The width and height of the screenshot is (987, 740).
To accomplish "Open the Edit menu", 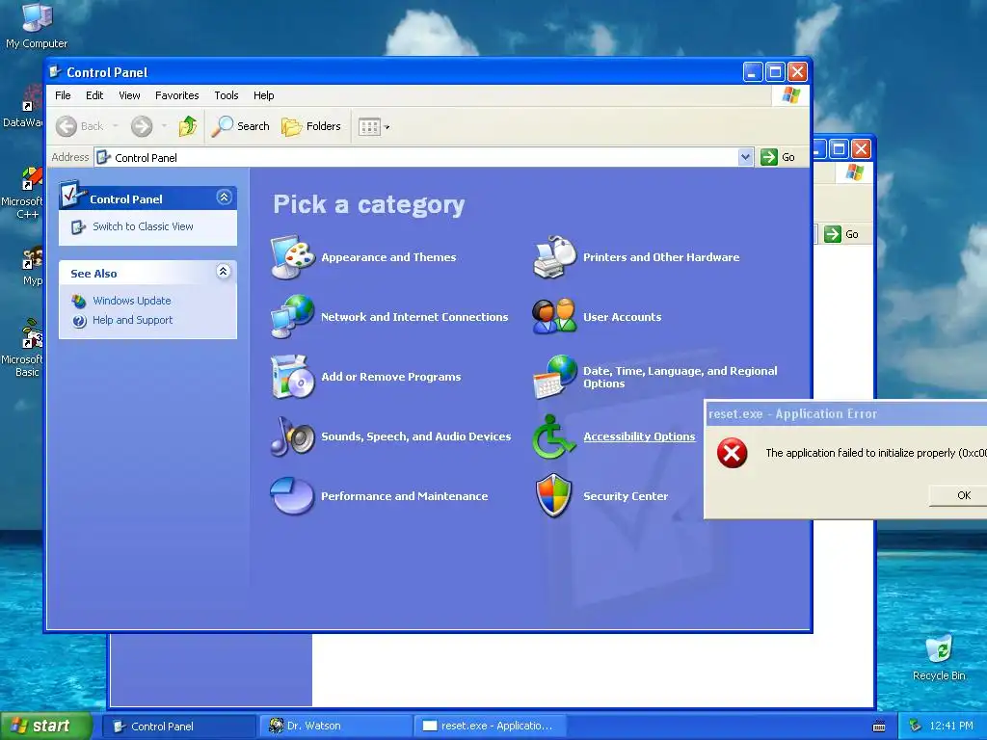I will pos(94,95).
